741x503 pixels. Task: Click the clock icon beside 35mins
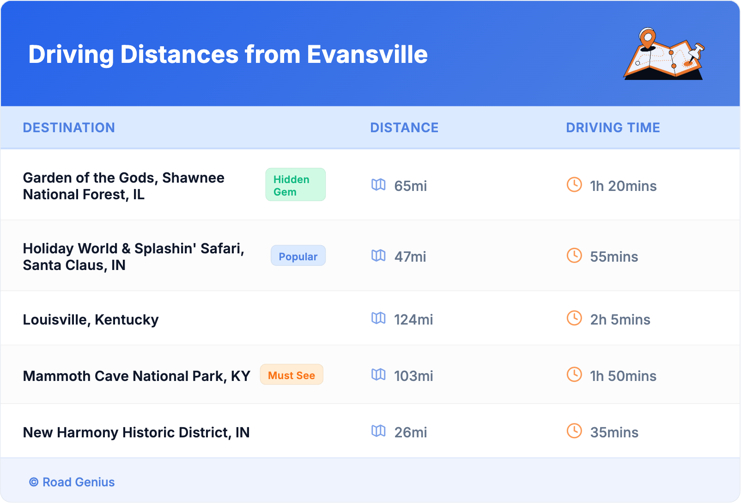pos(574,431)
